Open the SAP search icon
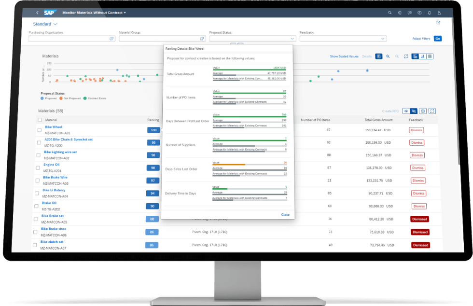473x306 pixels. 390,13
